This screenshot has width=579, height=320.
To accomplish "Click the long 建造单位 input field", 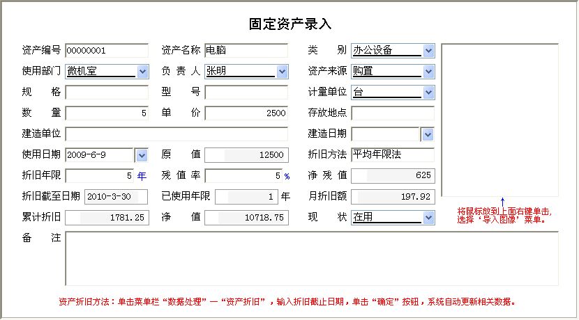I will [176, 134].
